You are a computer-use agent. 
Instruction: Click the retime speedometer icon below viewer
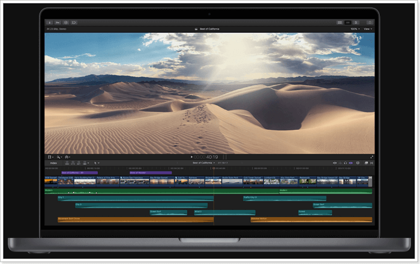coord(67,157)
